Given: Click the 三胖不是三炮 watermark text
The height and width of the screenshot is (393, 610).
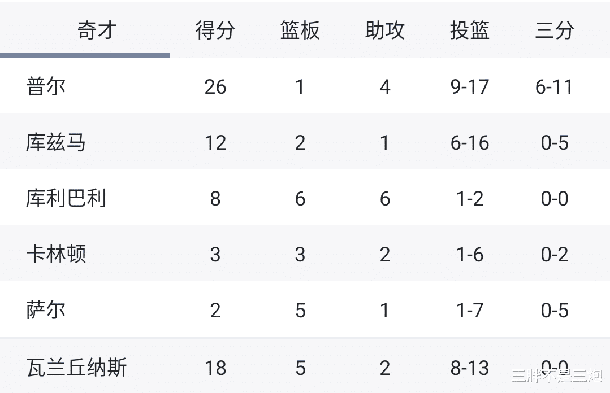Looking at the screenshot, I should pos(557,375).
